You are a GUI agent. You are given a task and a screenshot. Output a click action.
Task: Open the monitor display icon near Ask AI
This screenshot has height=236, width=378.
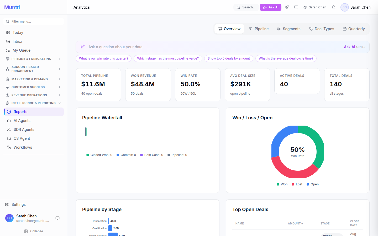click(296, 7)
